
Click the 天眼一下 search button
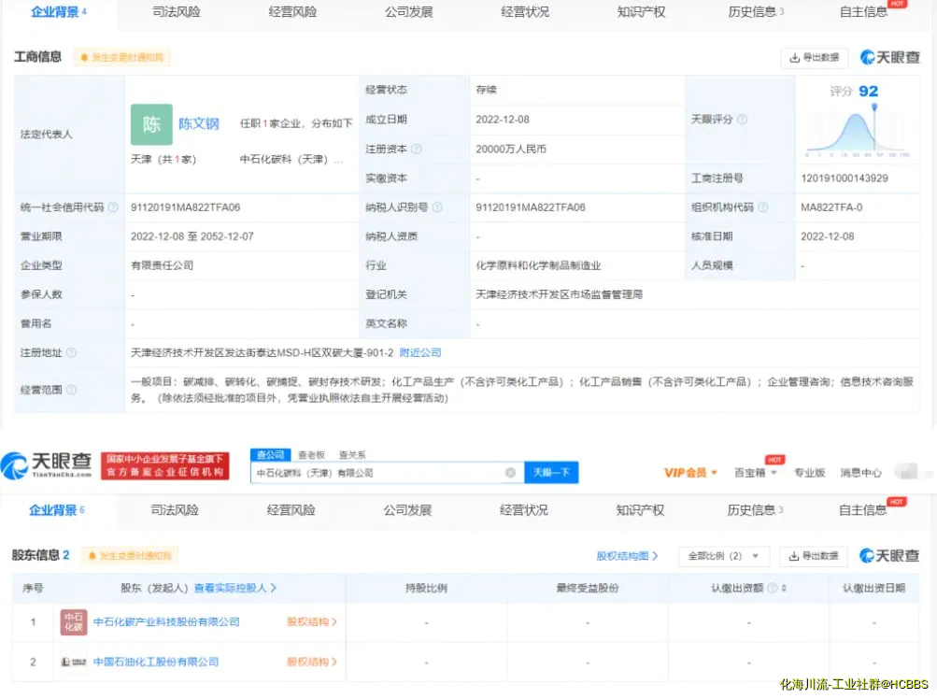[551, 472]
